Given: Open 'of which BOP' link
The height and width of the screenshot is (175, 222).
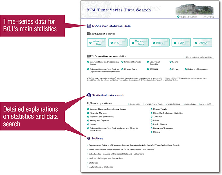Looking at the screenshot, I should pos(205,104).
